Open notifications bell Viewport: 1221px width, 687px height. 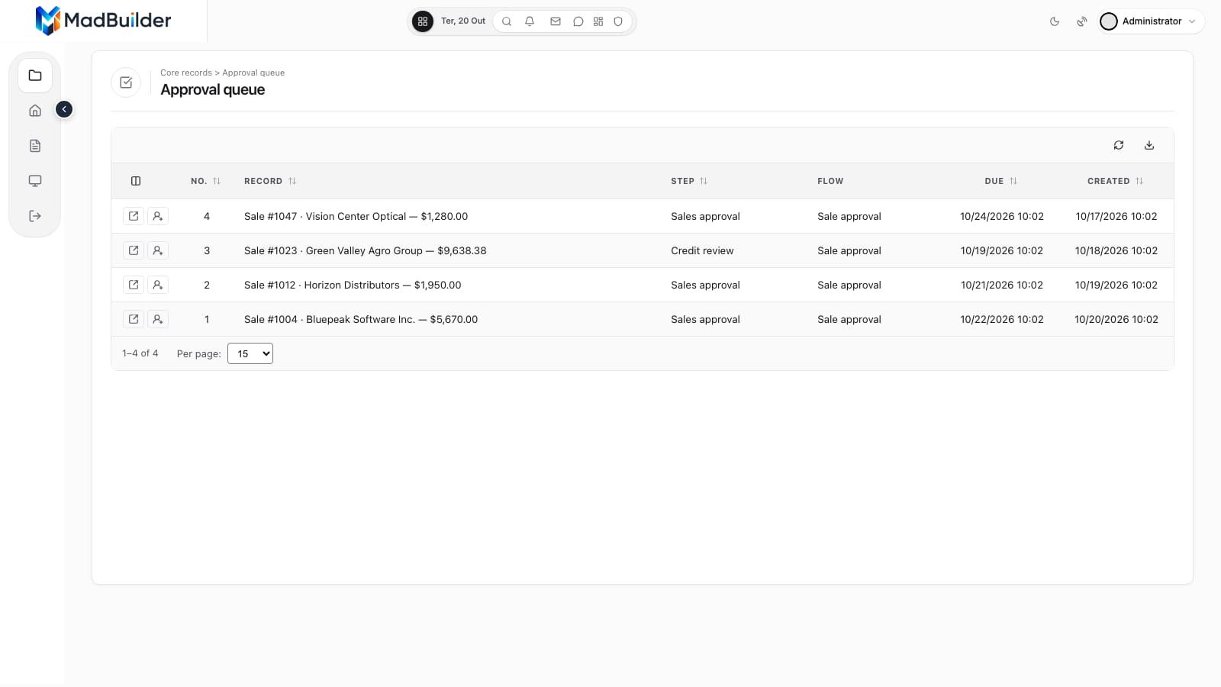530,21
